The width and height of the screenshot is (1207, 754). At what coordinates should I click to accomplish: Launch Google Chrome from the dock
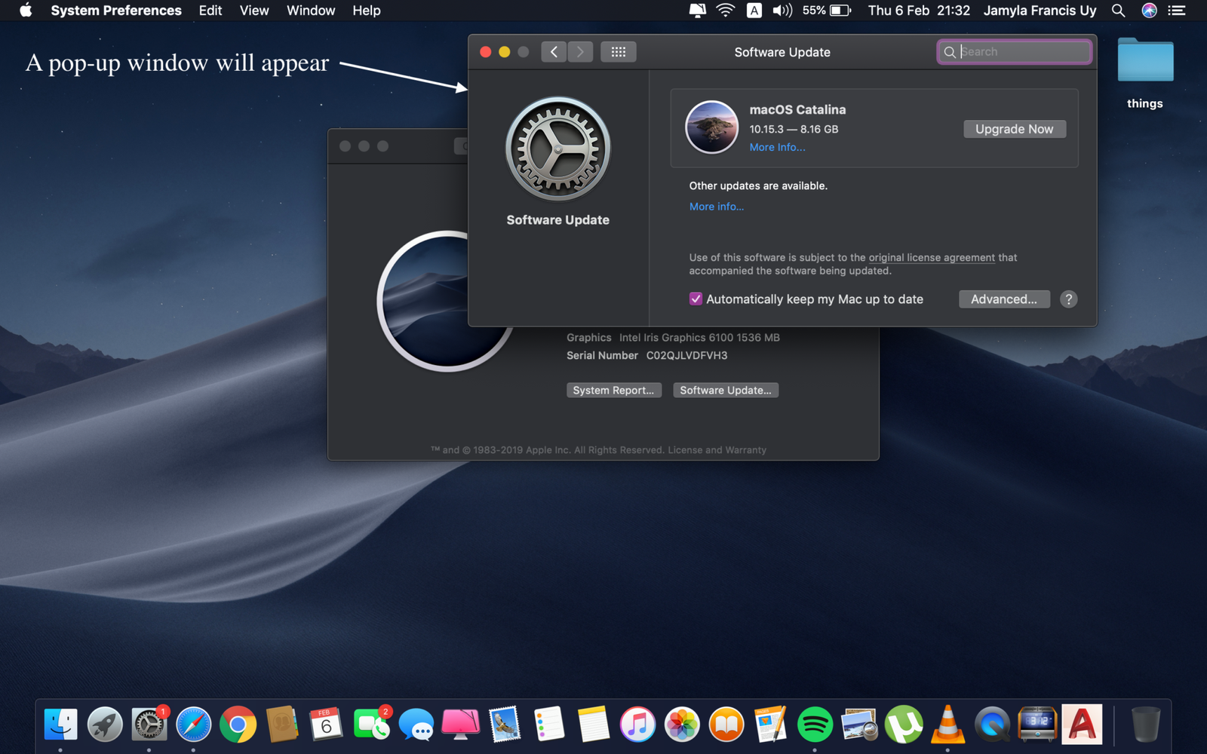(x=238, y=725)
